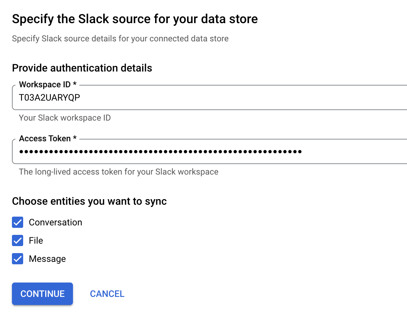
Task: Click CANCEL to abort the setup
Action: click(x=107, y=294)
